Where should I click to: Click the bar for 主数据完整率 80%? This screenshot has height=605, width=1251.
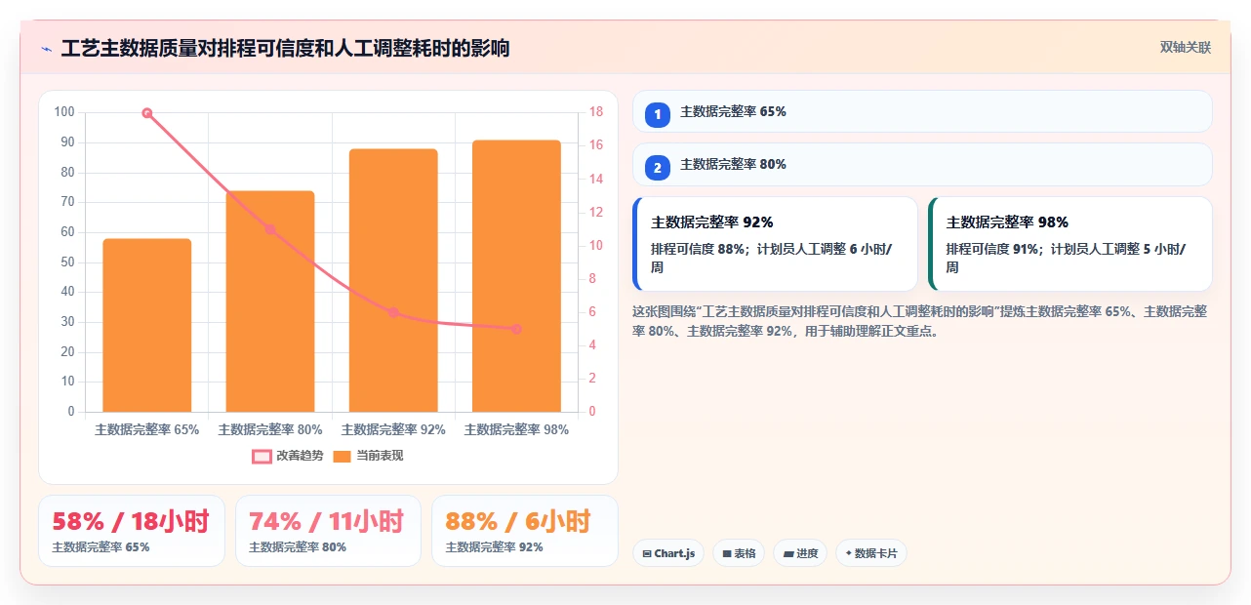point(270,302)
